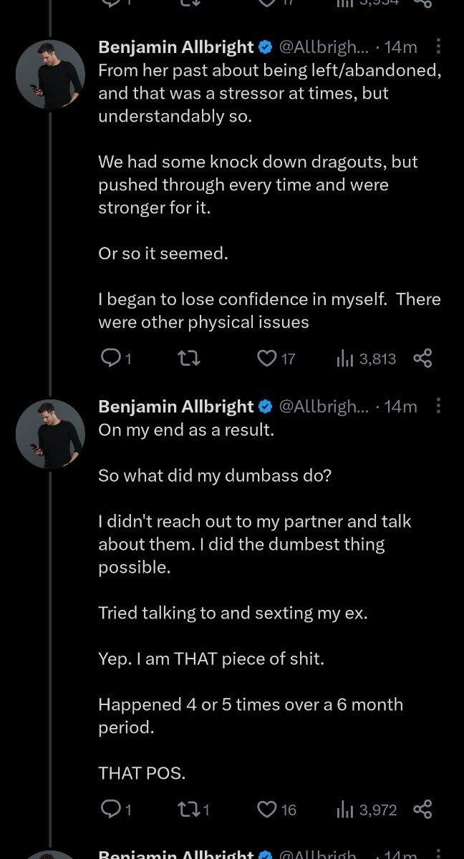Open more options for 'left/abandoned' tweet
The height and width of the screenshot is (859, 464).
[438, 47]
